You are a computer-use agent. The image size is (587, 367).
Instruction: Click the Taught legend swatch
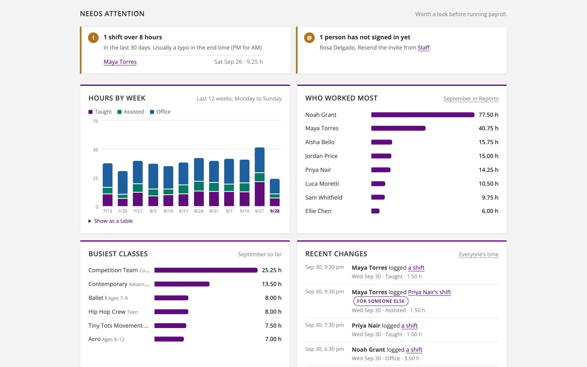point(90,112)
